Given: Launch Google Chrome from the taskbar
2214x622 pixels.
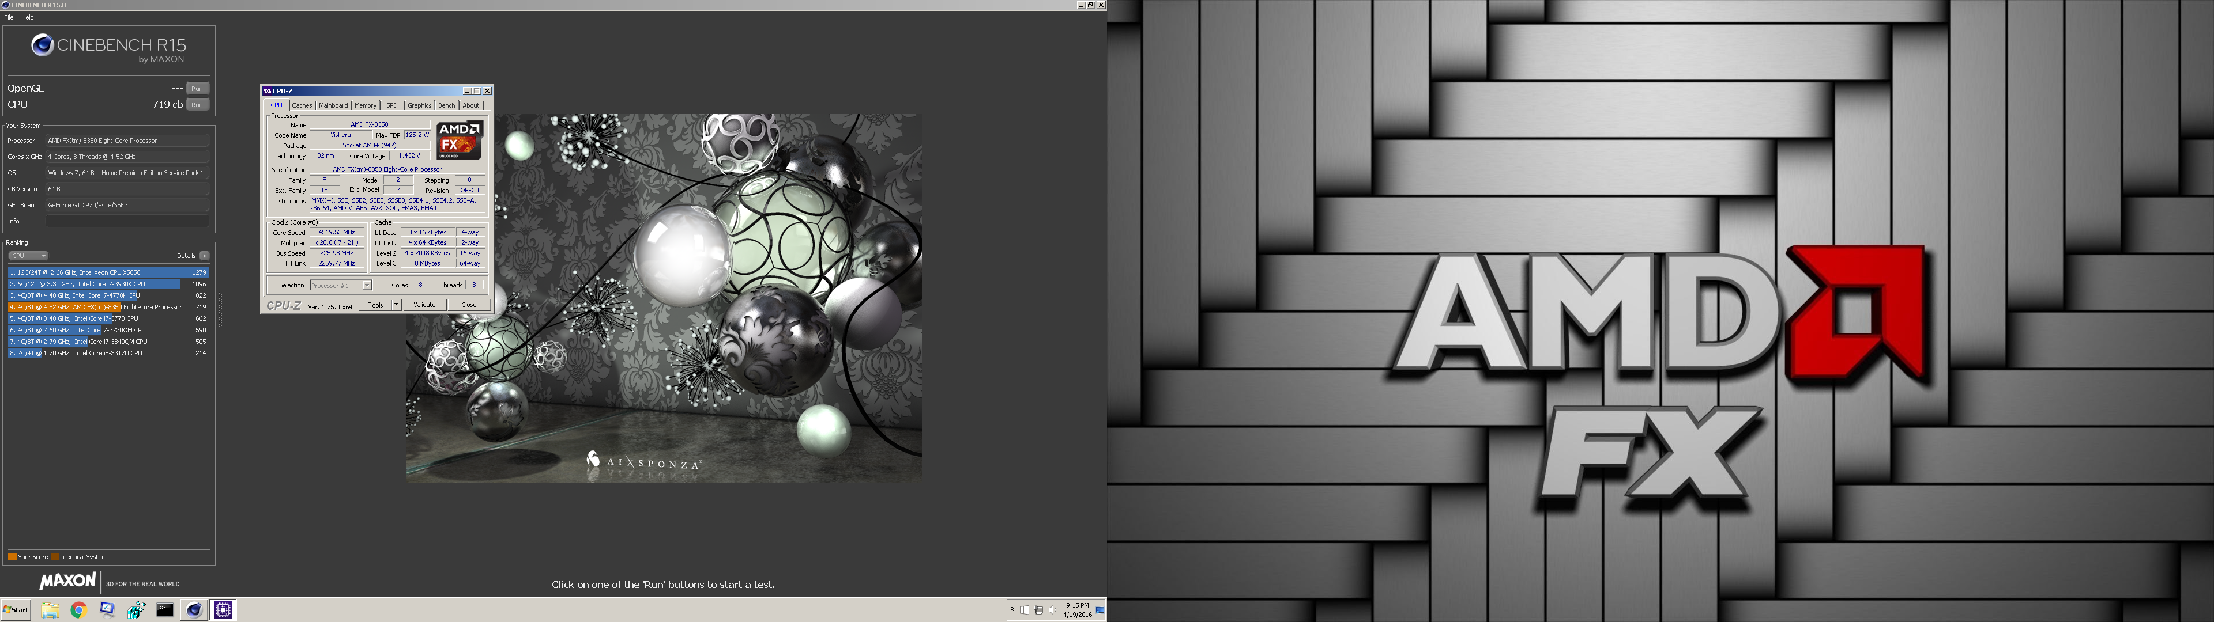Looking at the screenshot, I should click(x=78, y=610).
